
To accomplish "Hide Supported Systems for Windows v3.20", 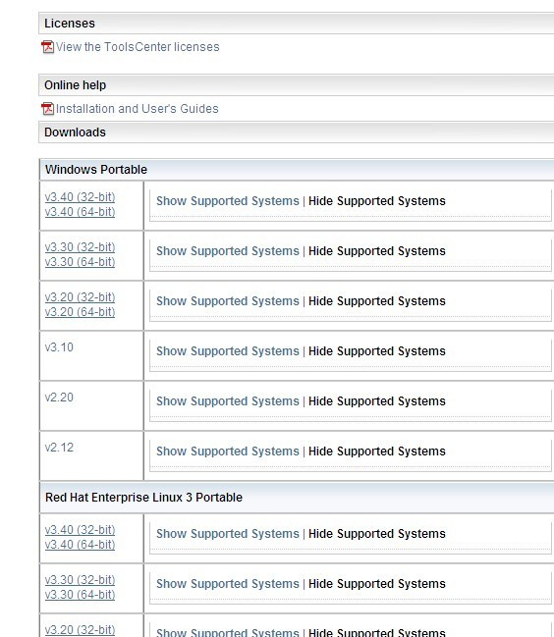I will (x=377, y=301).
